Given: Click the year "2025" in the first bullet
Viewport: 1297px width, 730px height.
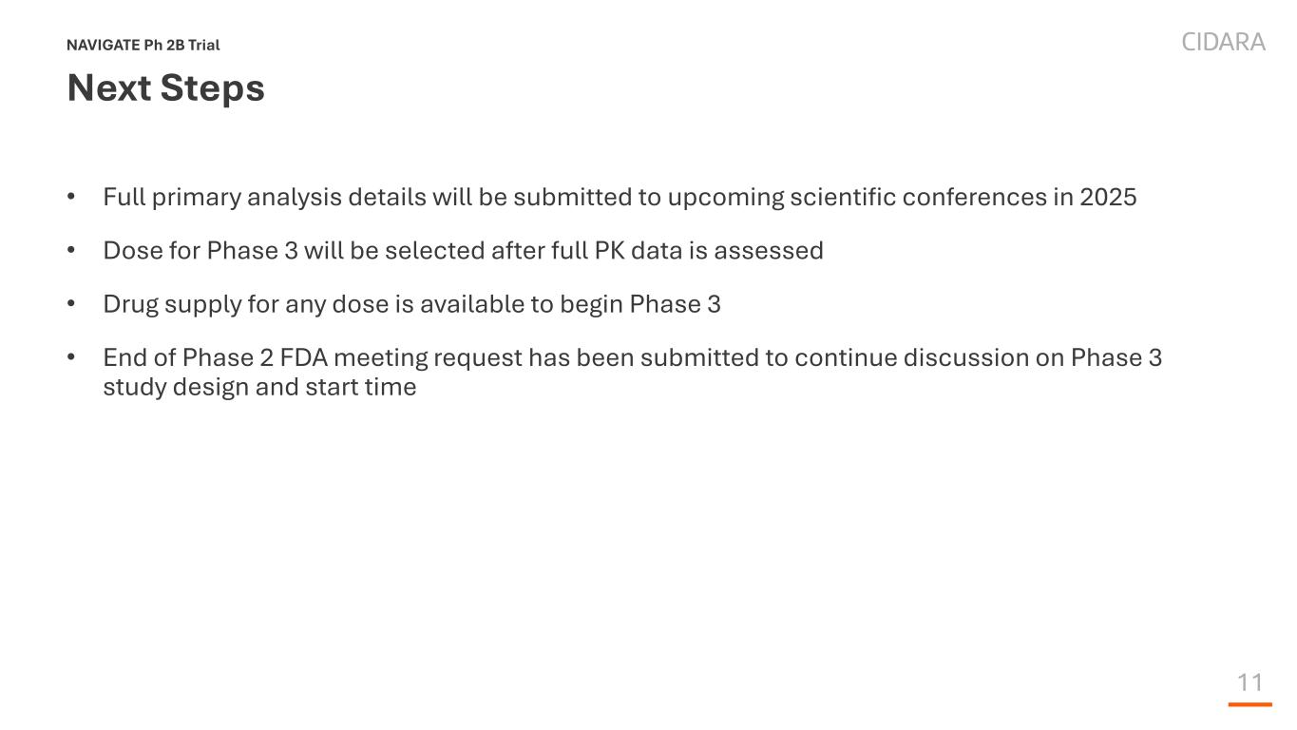Looking at the screenshot, I should (x=1108, y=197).
